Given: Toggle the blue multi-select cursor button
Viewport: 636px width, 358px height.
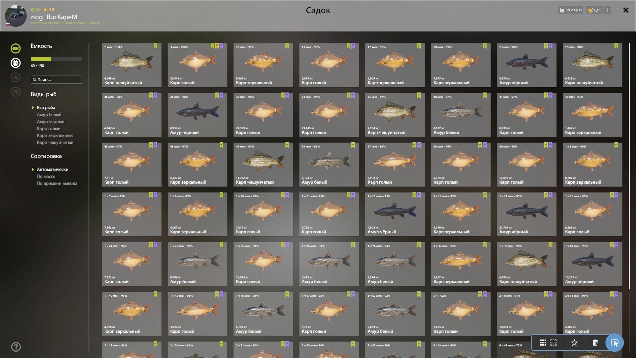Looking at the screenshot, I should (x=614, y=343).
